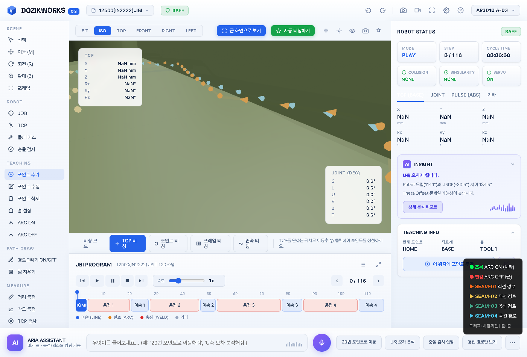Switch viewport to RIGHT view
The image size is (527, 357).
168,31
